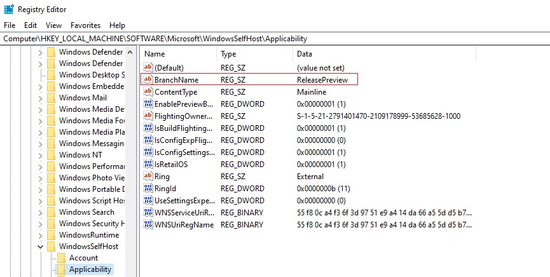
Task: Click the WindowsRuntime folder icon
Action: coord(52,235)
